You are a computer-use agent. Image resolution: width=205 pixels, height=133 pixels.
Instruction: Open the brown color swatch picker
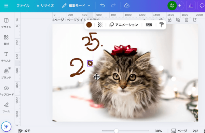click(x=89, y=25)
